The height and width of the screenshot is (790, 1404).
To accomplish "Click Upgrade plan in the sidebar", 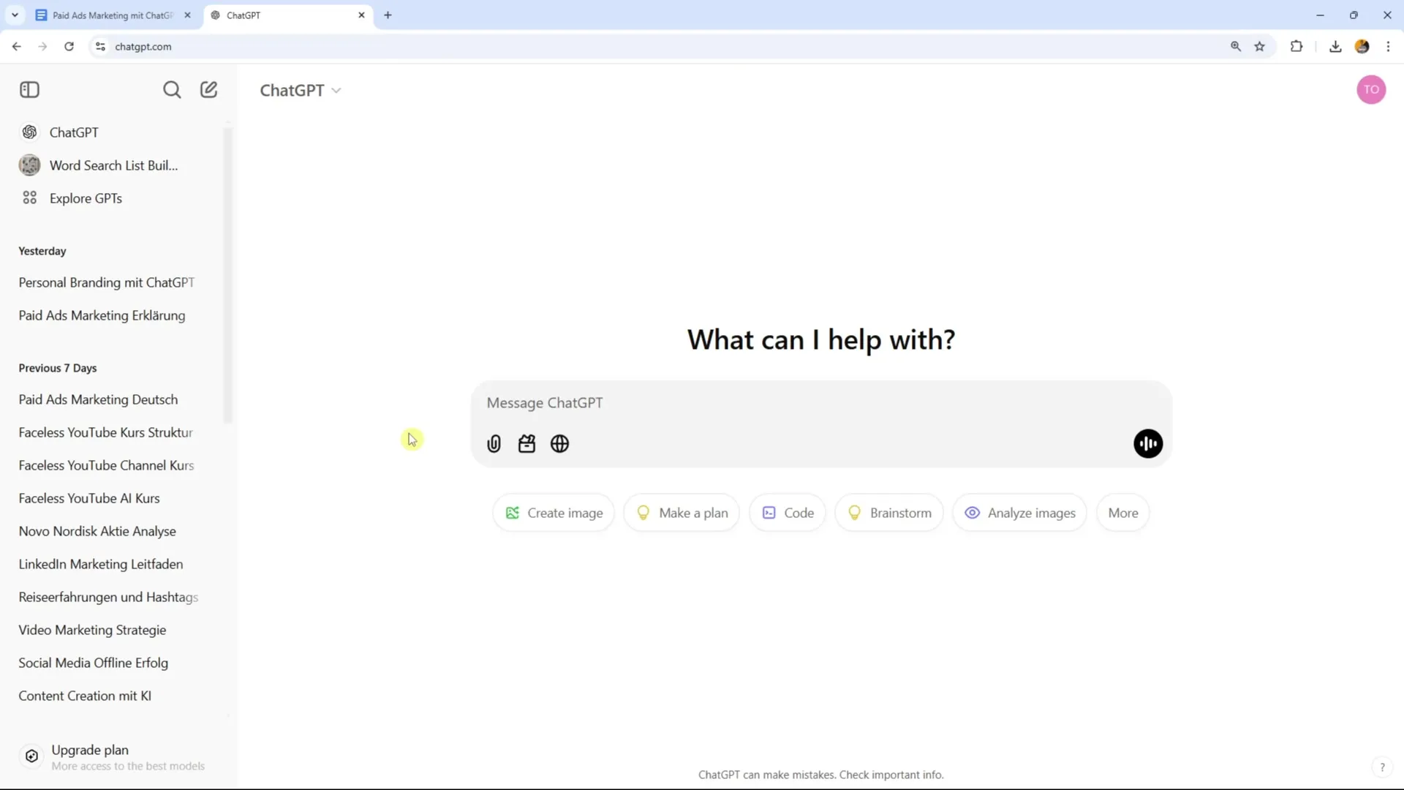I will click(x=117, y=757).
